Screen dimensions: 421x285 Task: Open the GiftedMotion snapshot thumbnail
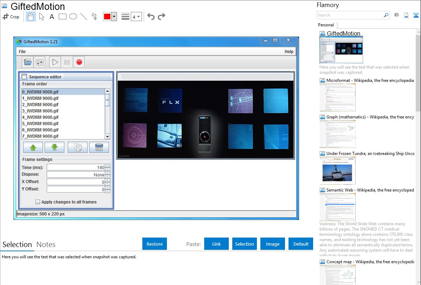point(341,50)
